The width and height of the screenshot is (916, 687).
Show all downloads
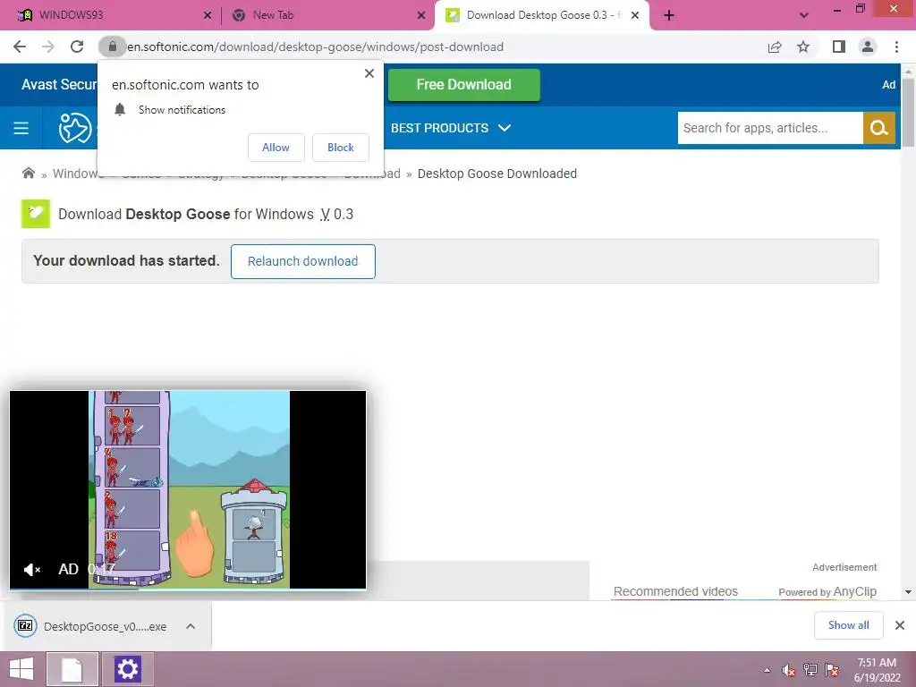click(x=848, y=625)
